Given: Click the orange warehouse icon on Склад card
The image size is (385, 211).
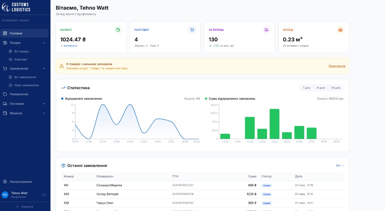Looking at the screenshot, I should [340, 30].
